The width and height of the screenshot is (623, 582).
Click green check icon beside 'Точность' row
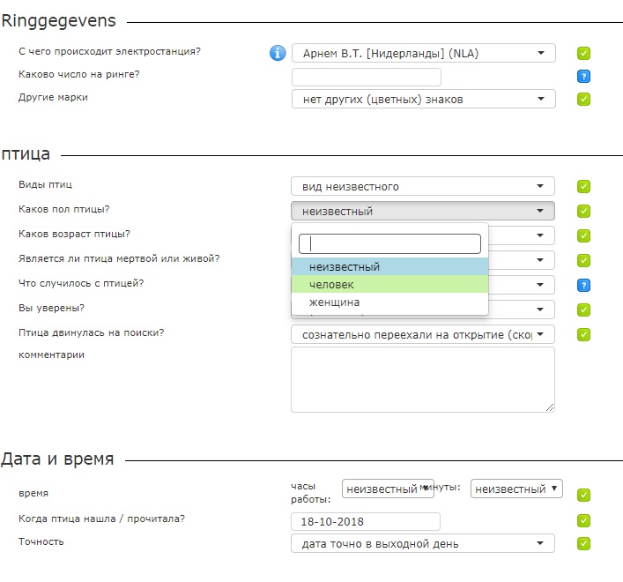click(x=583, y=543)
